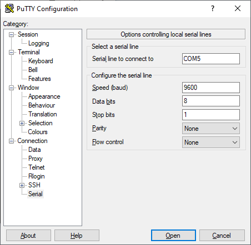
Task: Click the question mark help icon
Action: (213, 8)
